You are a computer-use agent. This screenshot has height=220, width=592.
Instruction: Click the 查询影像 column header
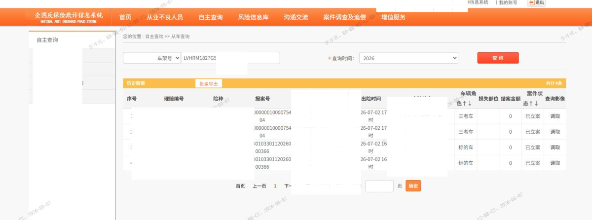[x=555, y=99]
